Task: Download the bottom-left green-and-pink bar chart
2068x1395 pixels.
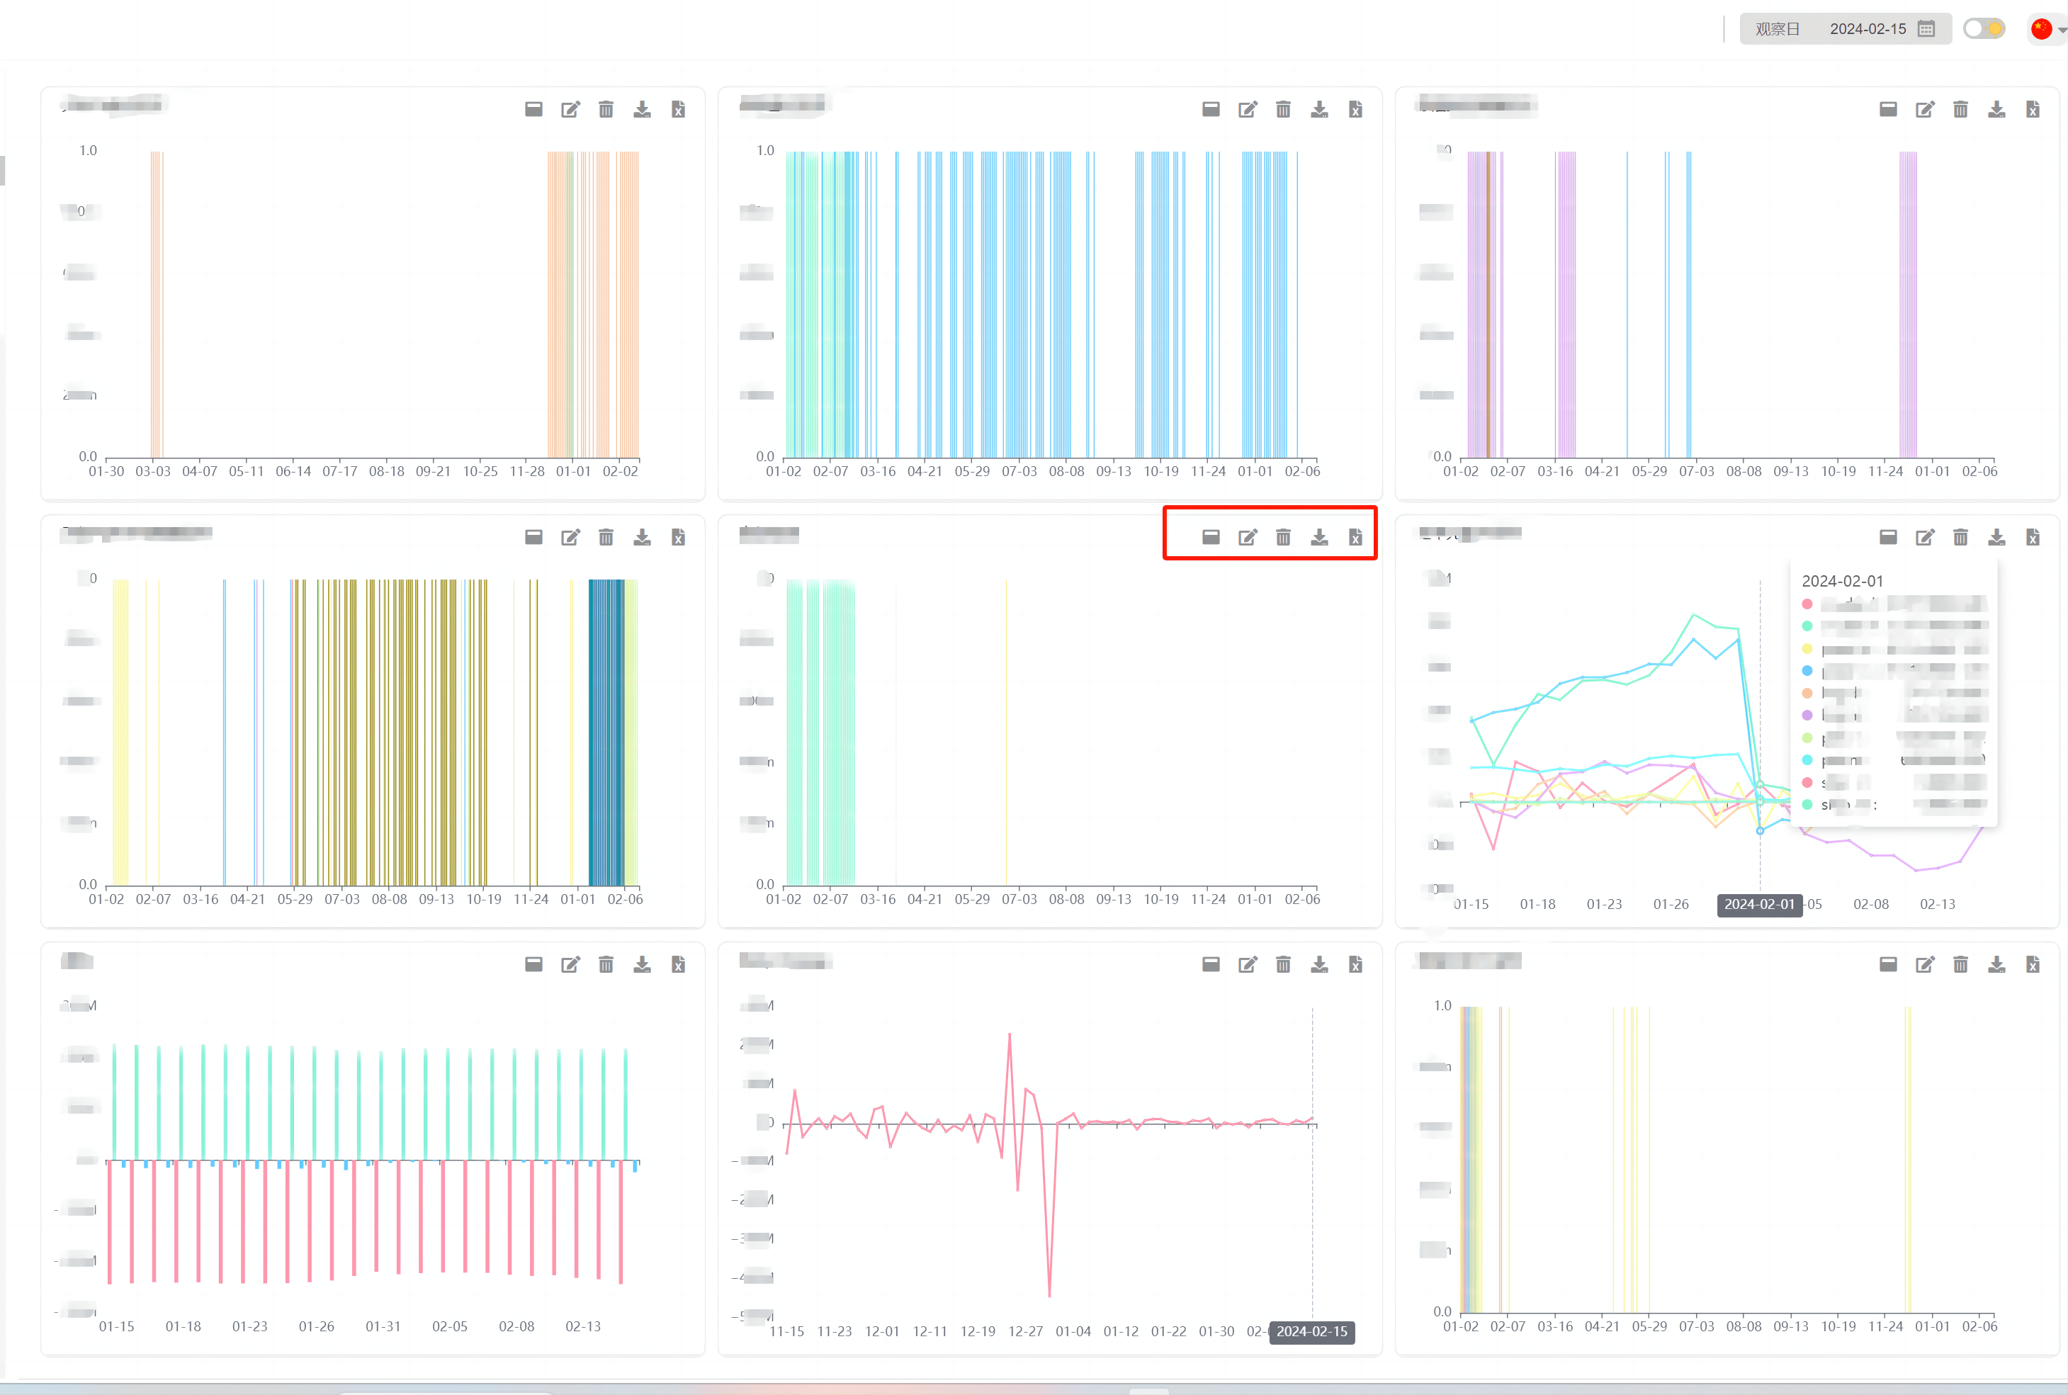Action: tap(642, 964)
